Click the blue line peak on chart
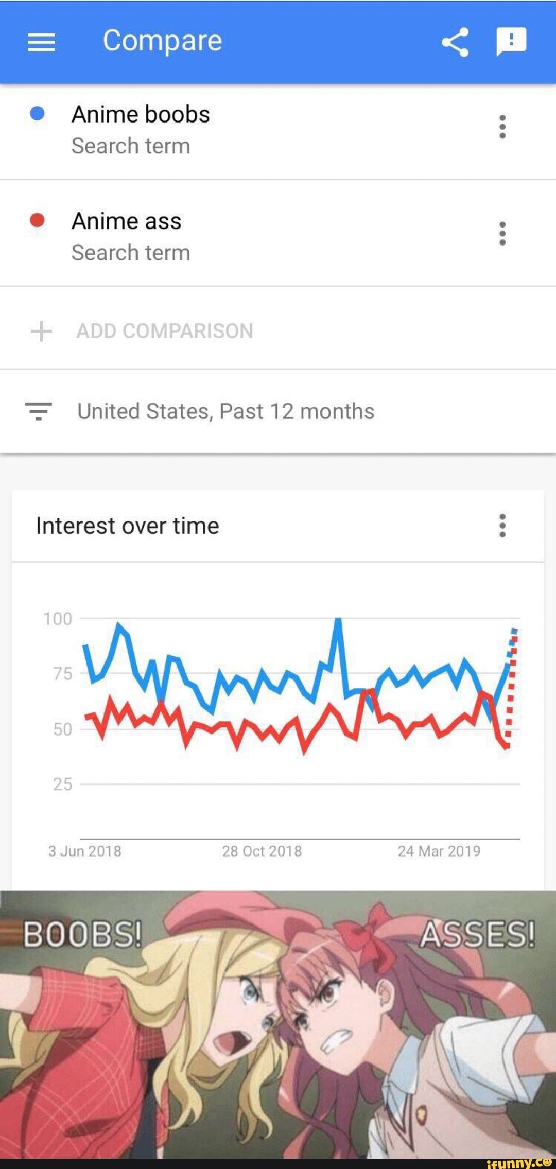This screenshot has width=556, height=1169. point(338,621)
